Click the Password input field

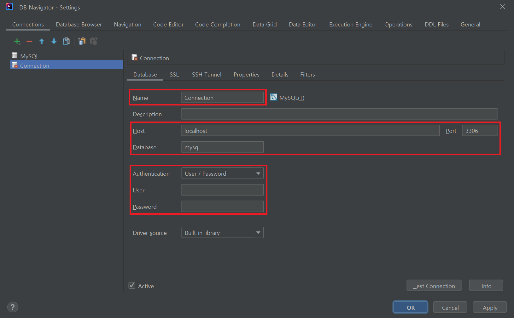(x=223, y=206)
